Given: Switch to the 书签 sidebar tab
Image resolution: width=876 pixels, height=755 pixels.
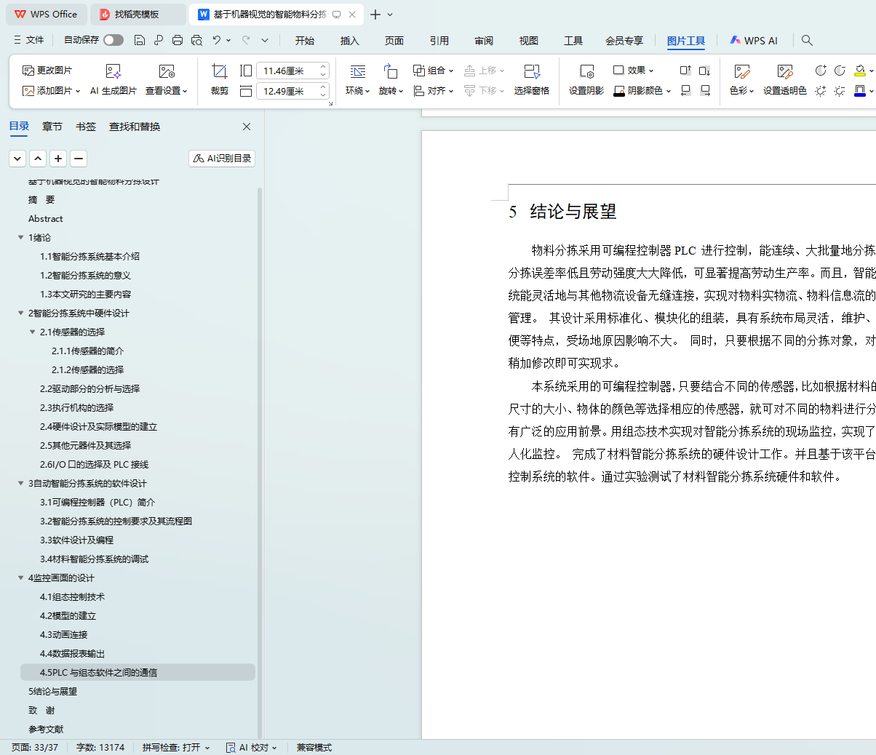Looking at the screenshot, I should 86,127.
